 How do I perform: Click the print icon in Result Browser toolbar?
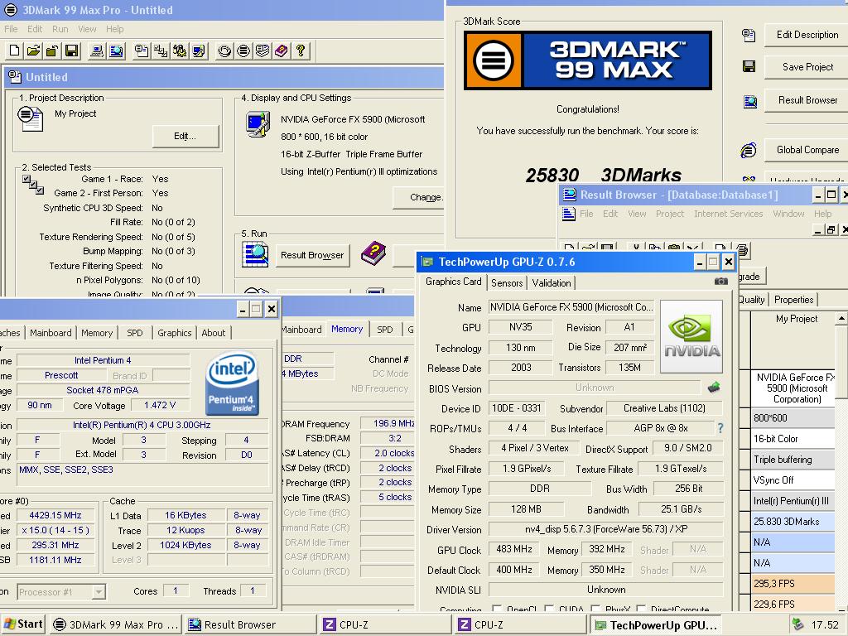743,250
